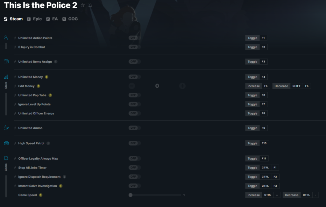
Task: Click the Game Speed slider handle
Action: [131, 195]
